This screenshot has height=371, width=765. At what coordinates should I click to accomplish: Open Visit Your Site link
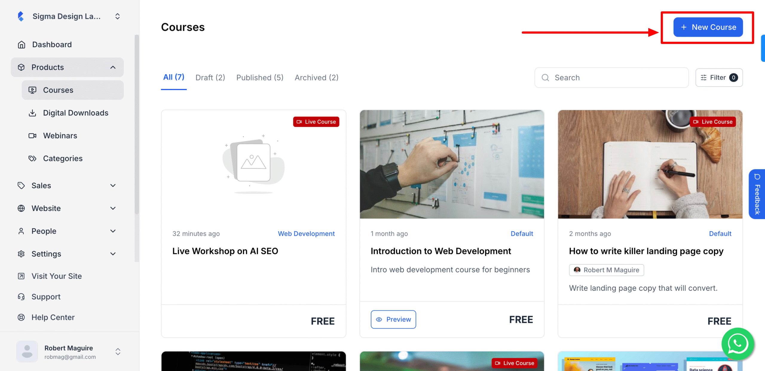tap(56, 276)
